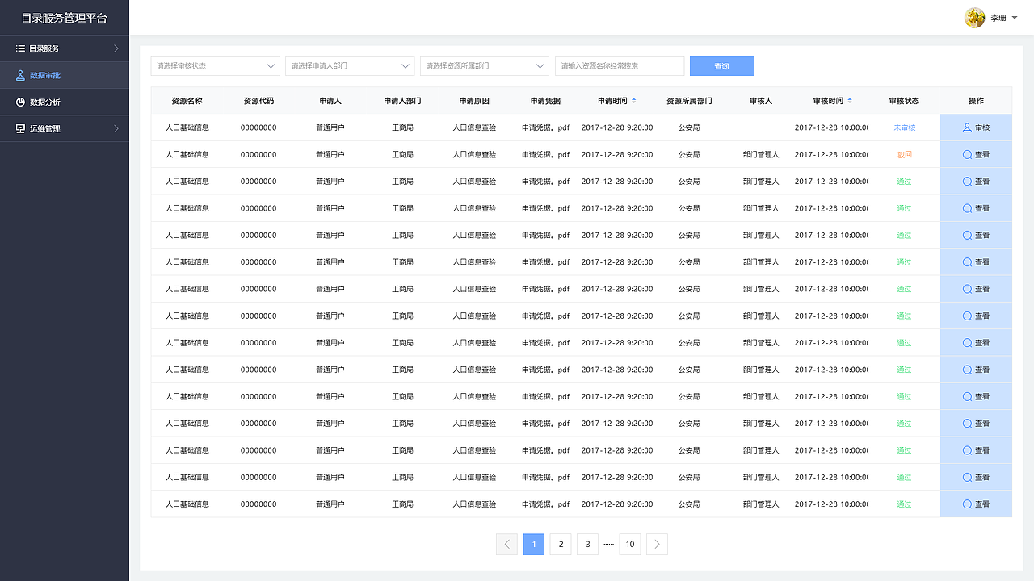Expand the 目录服务 sidebar chevron
The height and width of the screenshot is (581, 1034).
click(x=116, y=48)
